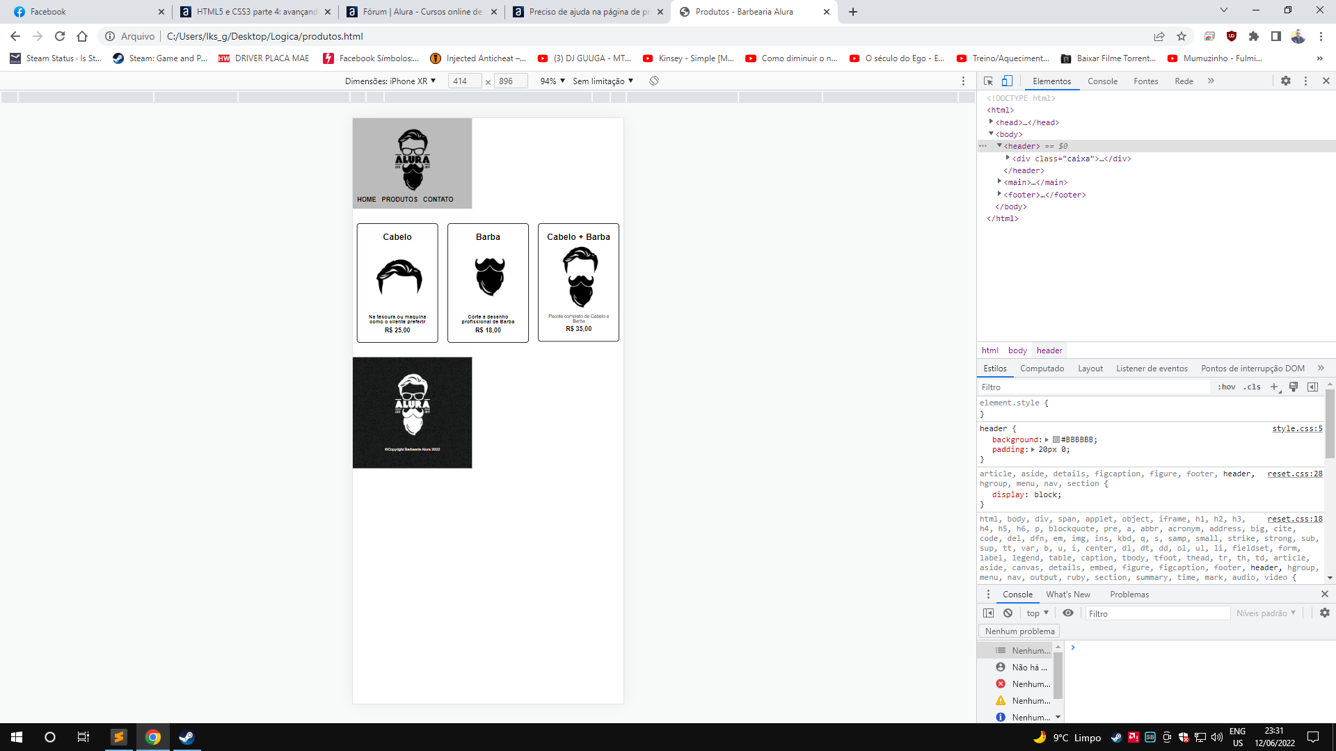1336x751 pixels.
Task: Expand the header element in DOM tree
Action: tap(1000, 146)
